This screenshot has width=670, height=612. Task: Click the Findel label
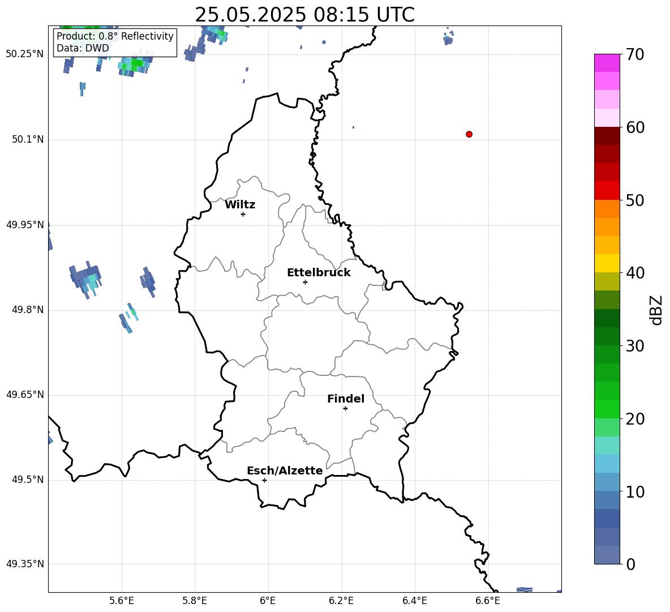(346, 399)
